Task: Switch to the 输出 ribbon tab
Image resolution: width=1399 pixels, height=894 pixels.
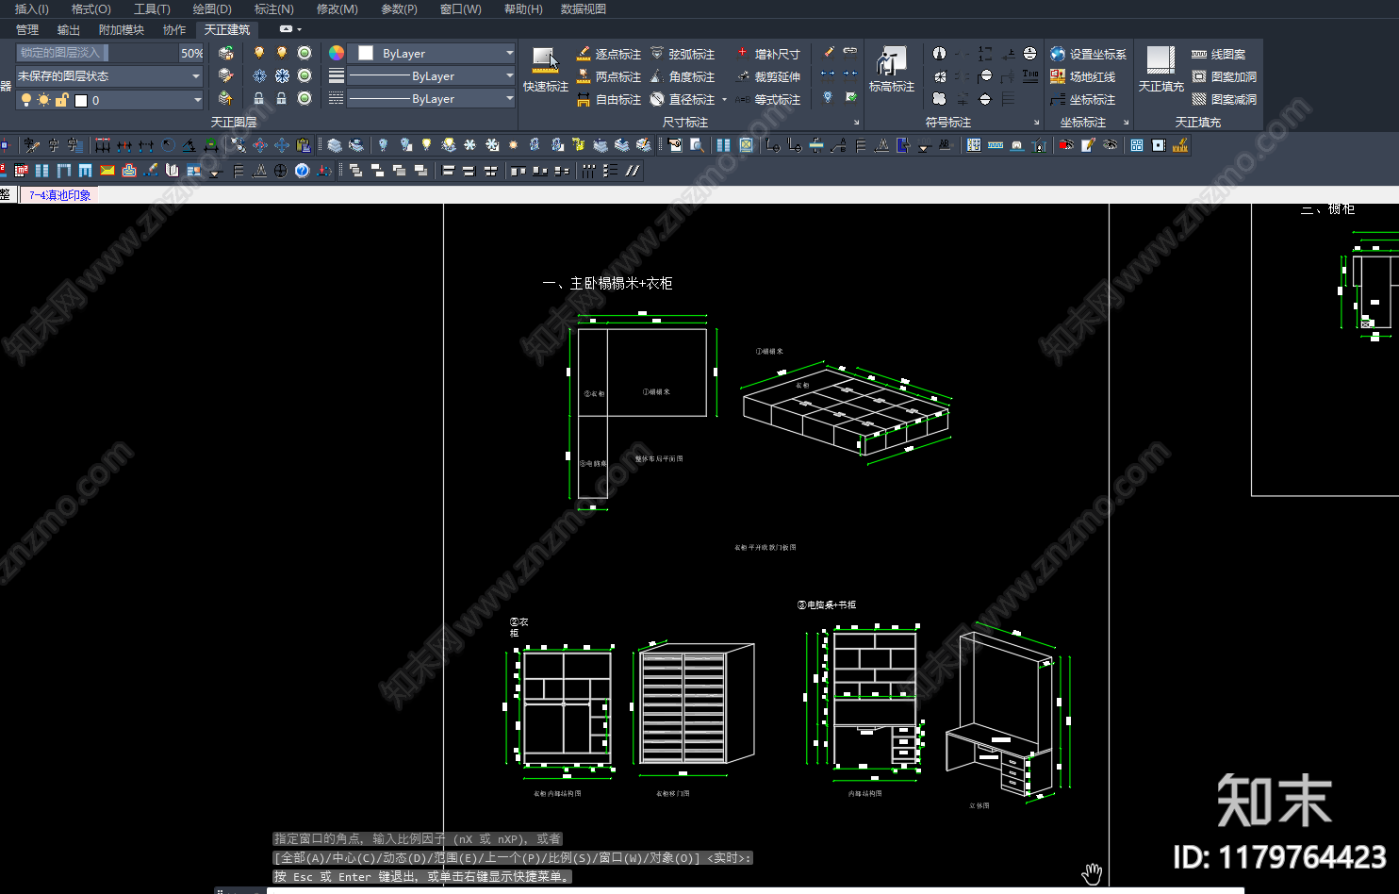Action: [69, 29]
